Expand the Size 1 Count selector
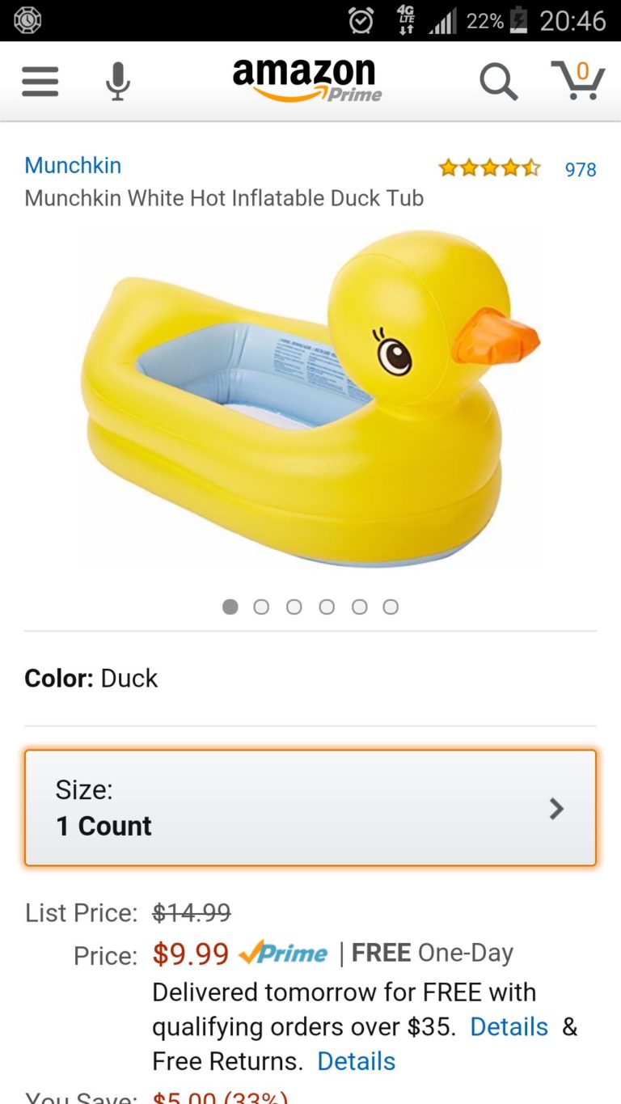Image resolution: width=621 pixels, height=1104 pixels. pyautogui.click(x=310, y=808)
